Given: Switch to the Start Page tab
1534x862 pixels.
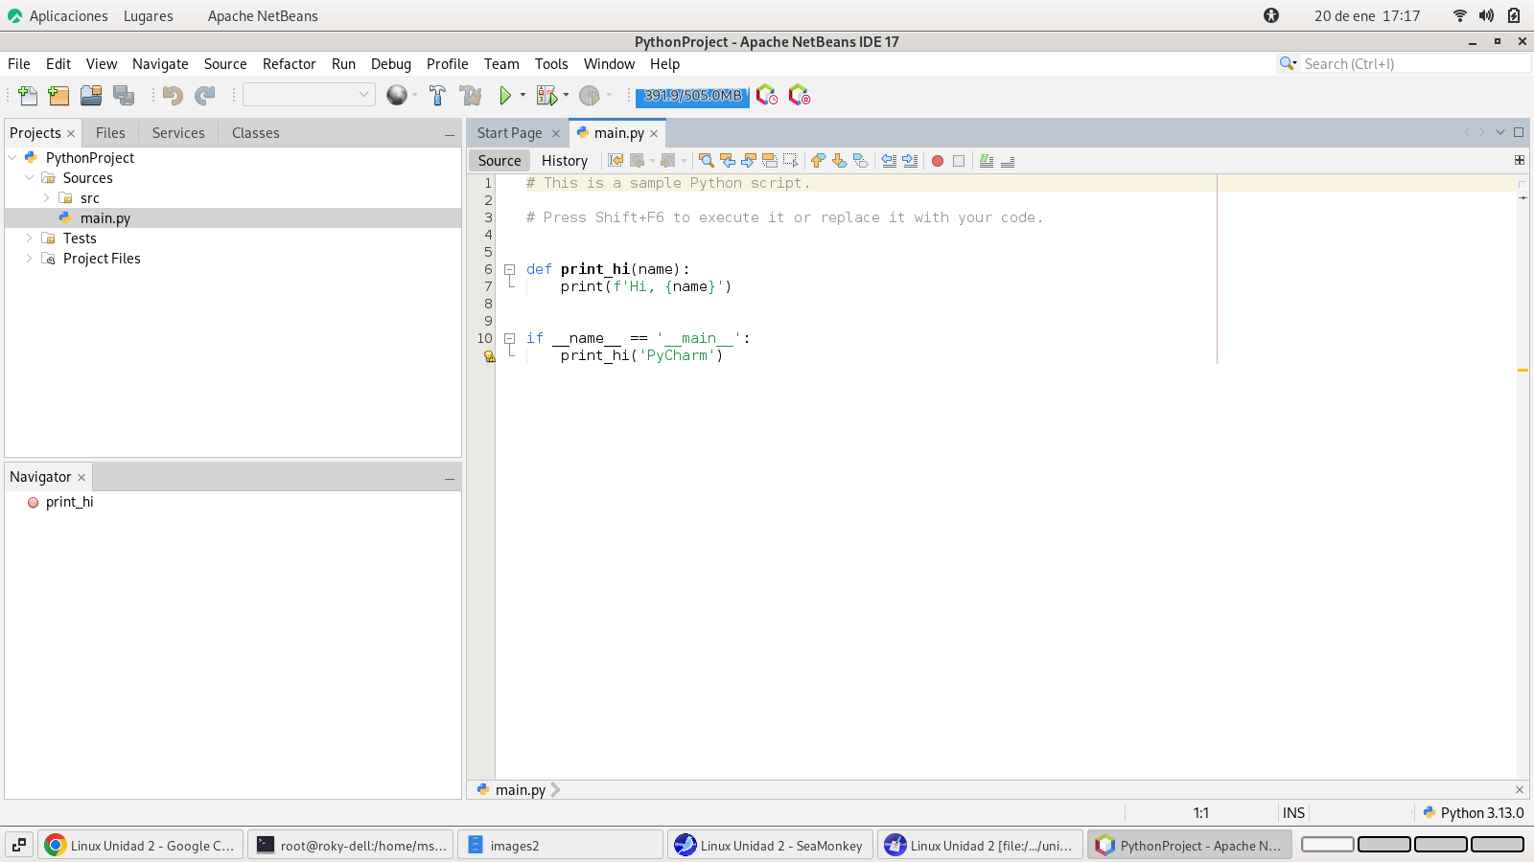Looking at the screenshot, I should tap(509, 133).
